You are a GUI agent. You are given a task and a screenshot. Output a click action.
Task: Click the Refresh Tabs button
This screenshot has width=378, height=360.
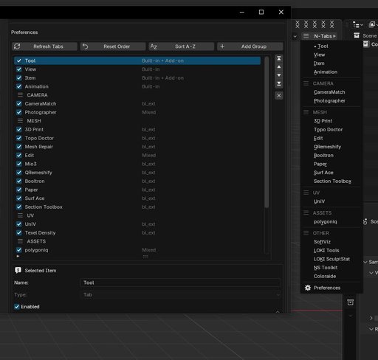click(44, 46)
